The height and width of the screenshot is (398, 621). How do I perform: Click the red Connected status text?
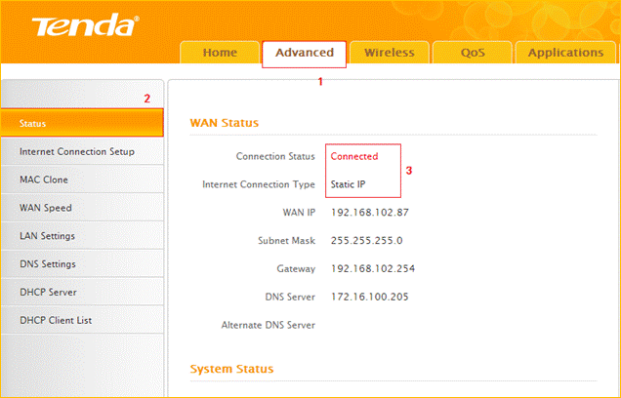pyautogui.click(x=353, y=156)
